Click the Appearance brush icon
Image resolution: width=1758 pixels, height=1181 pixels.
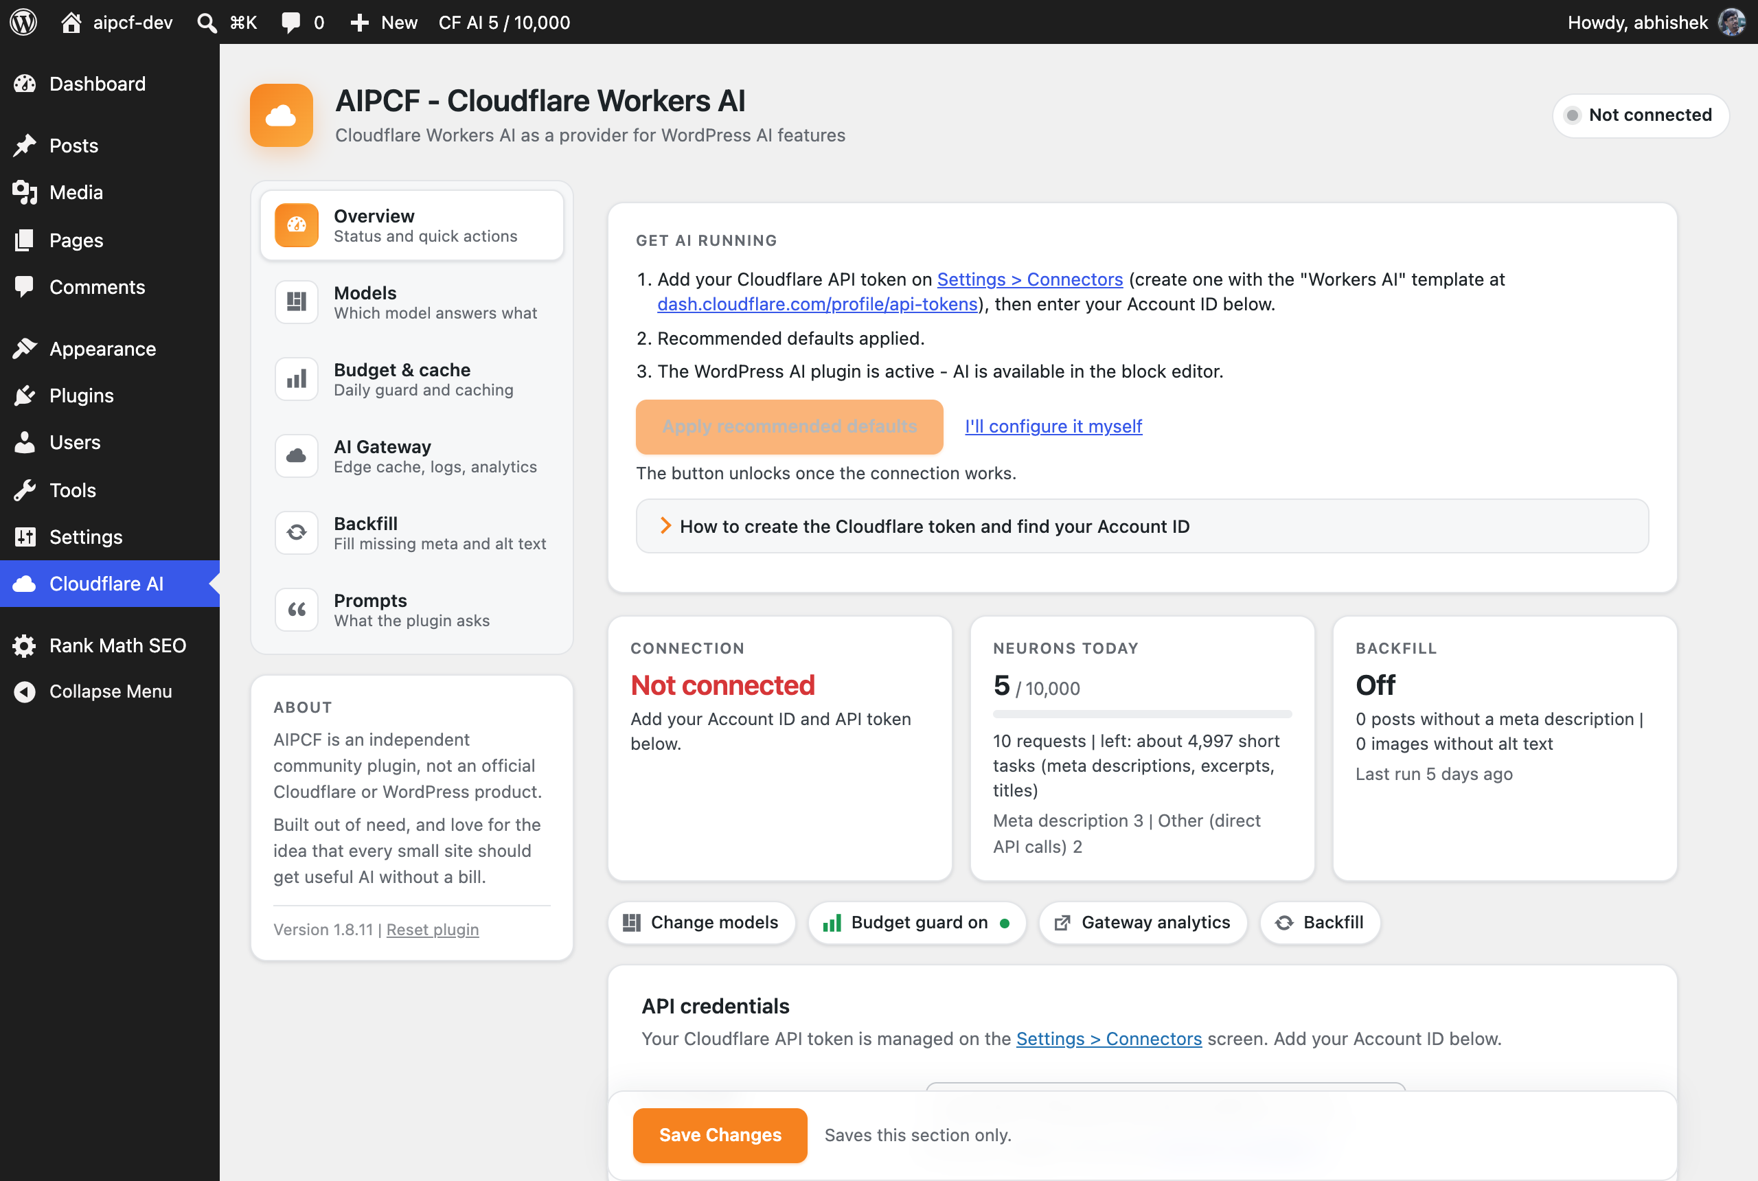(25, 349)
